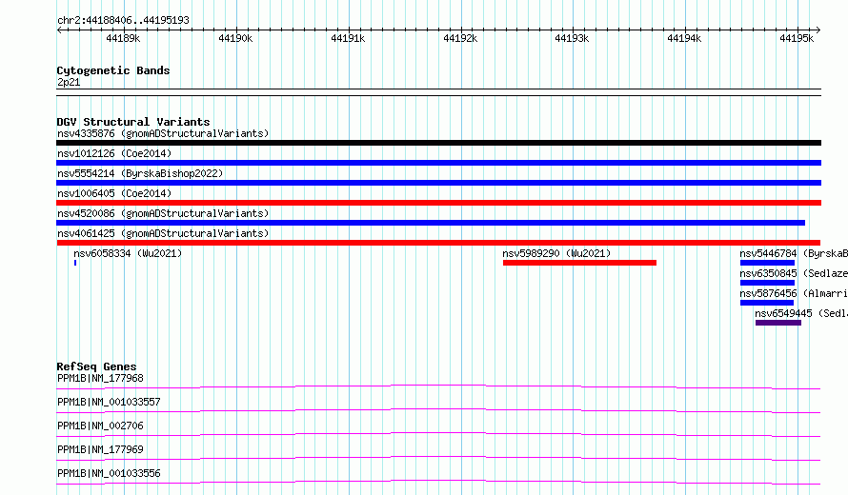Click the blue nsv5446784 variant bar
The width and height of the screenshot is (848, 495).
tap(767, 263)
